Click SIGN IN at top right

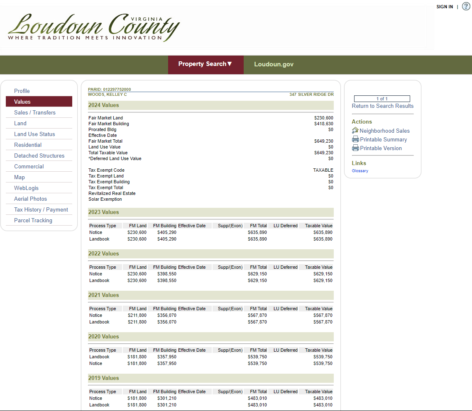445,7
